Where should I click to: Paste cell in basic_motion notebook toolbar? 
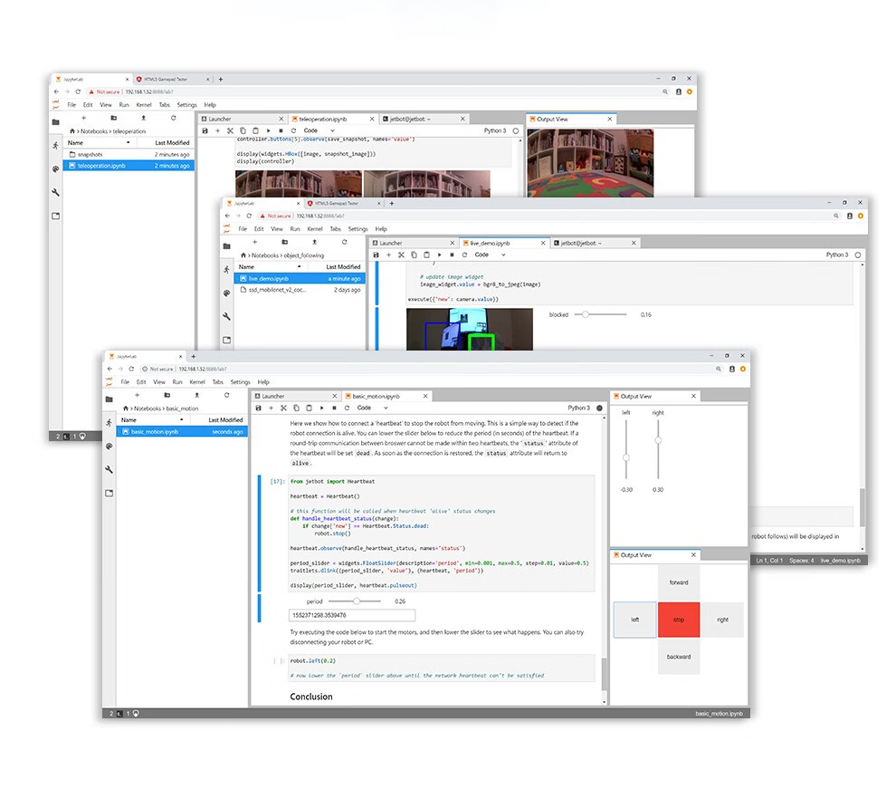click(310, 409)
